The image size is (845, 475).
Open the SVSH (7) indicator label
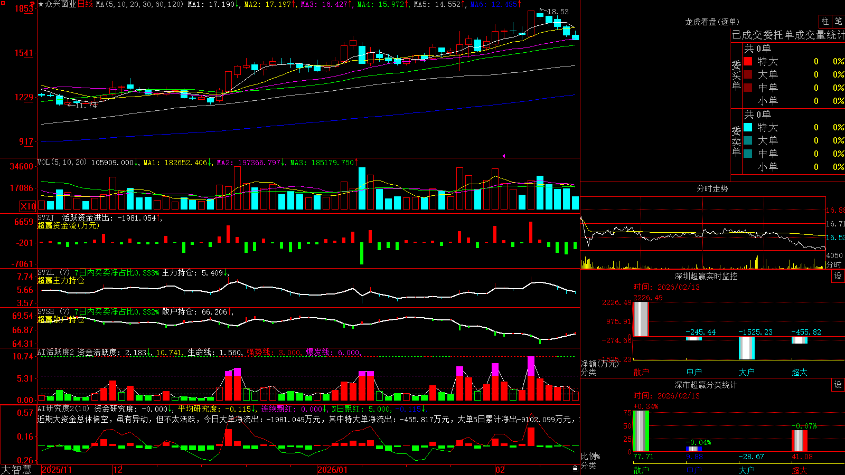(54, 312)
